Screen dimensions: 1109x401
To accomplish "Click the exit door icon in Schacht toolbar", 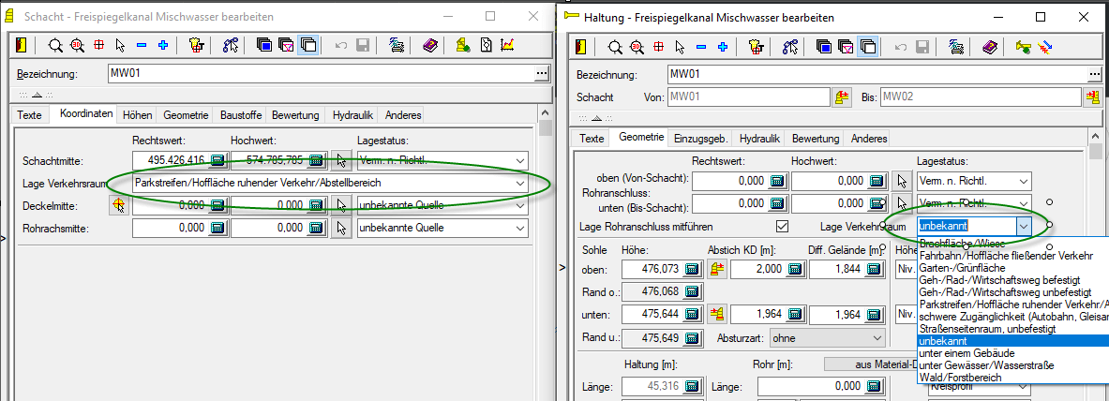I will point(22,45).
